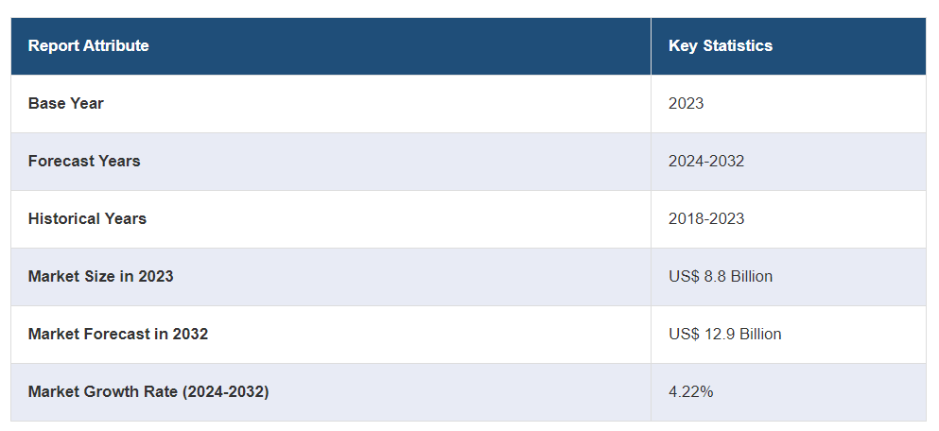Select the Market Growth Rate label cell
939x431 pixels.
148,391
